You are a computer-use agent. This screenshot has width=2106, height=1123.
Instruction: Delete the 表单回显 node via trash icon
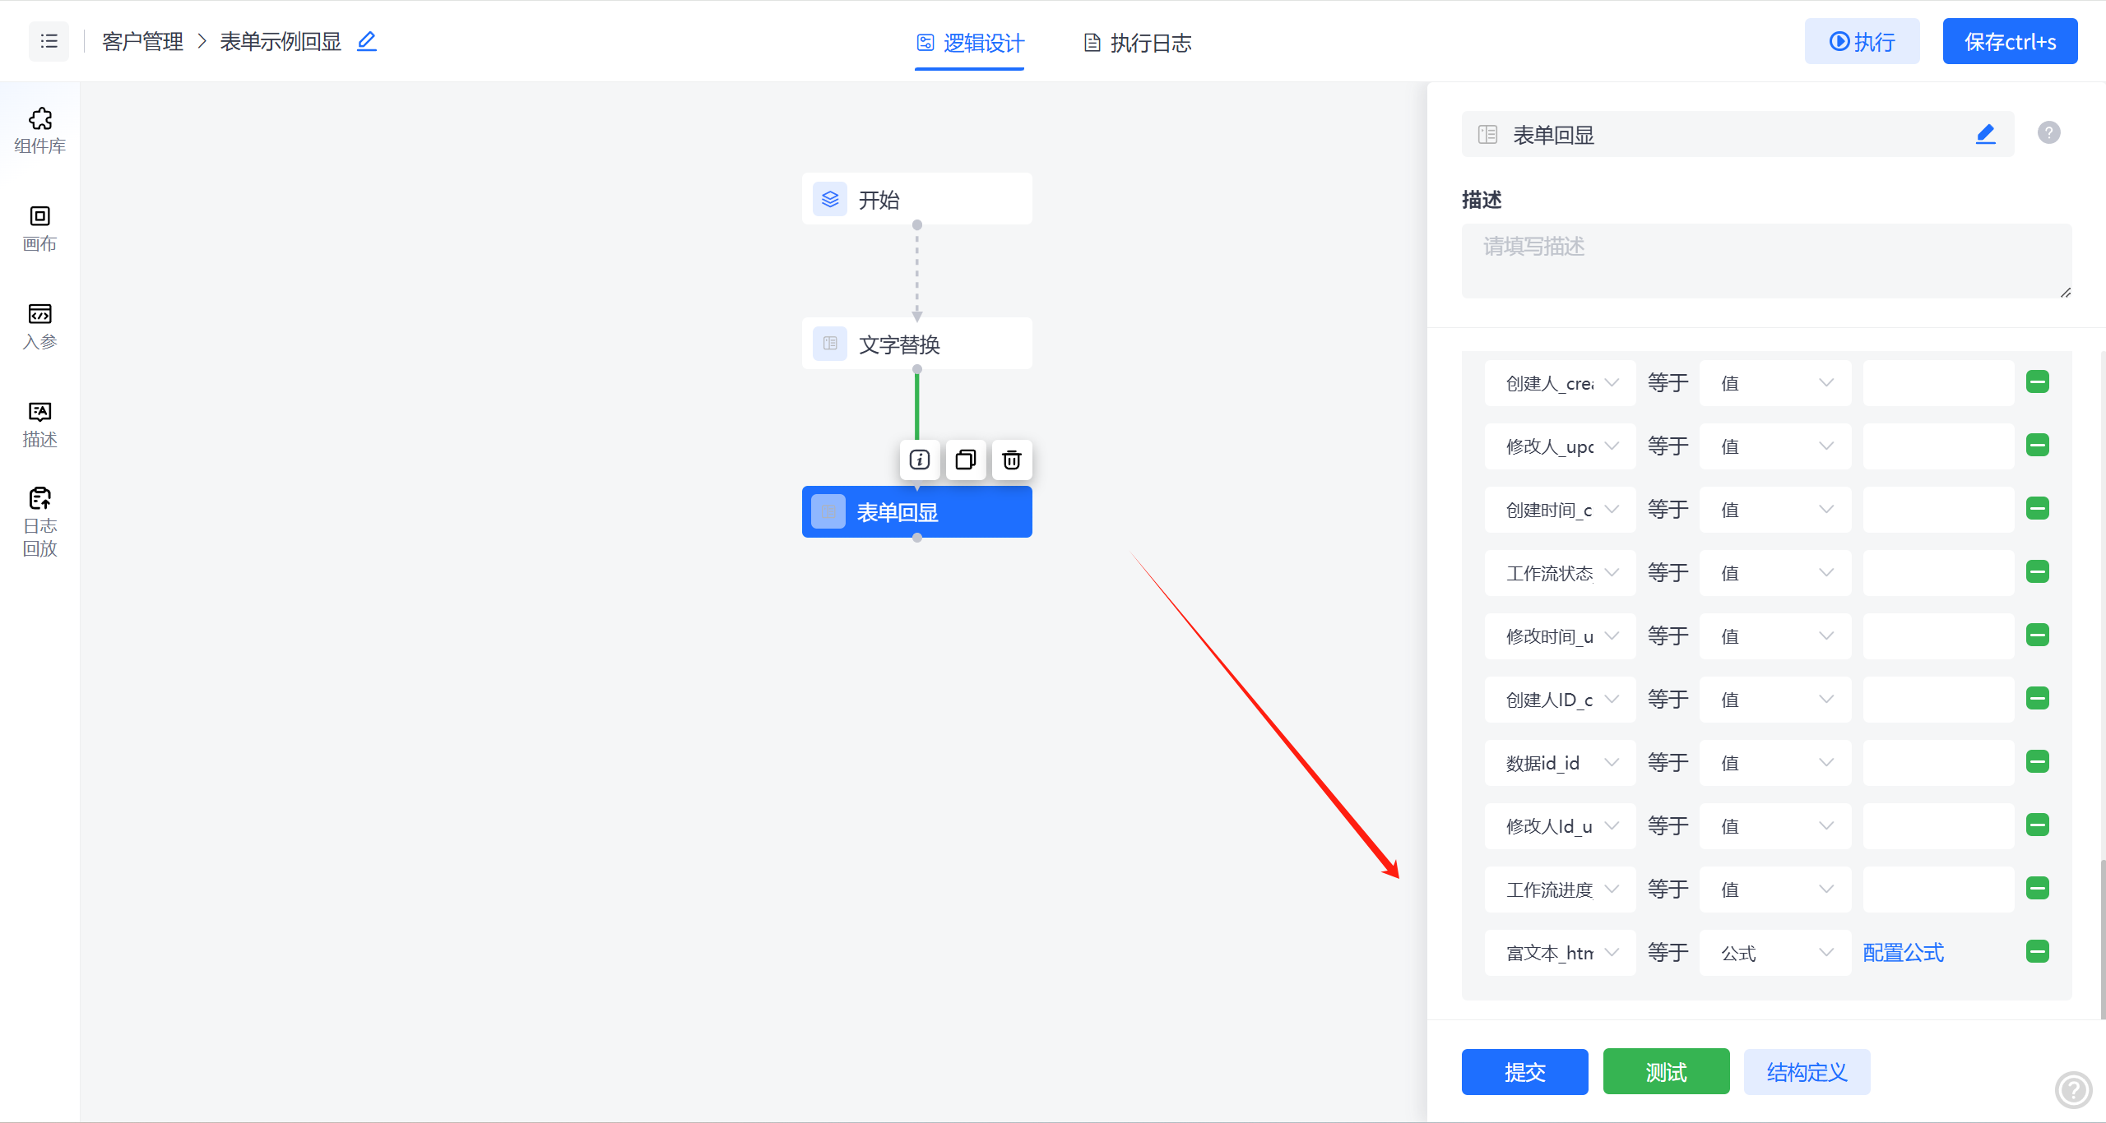[x=1011, y=460]
